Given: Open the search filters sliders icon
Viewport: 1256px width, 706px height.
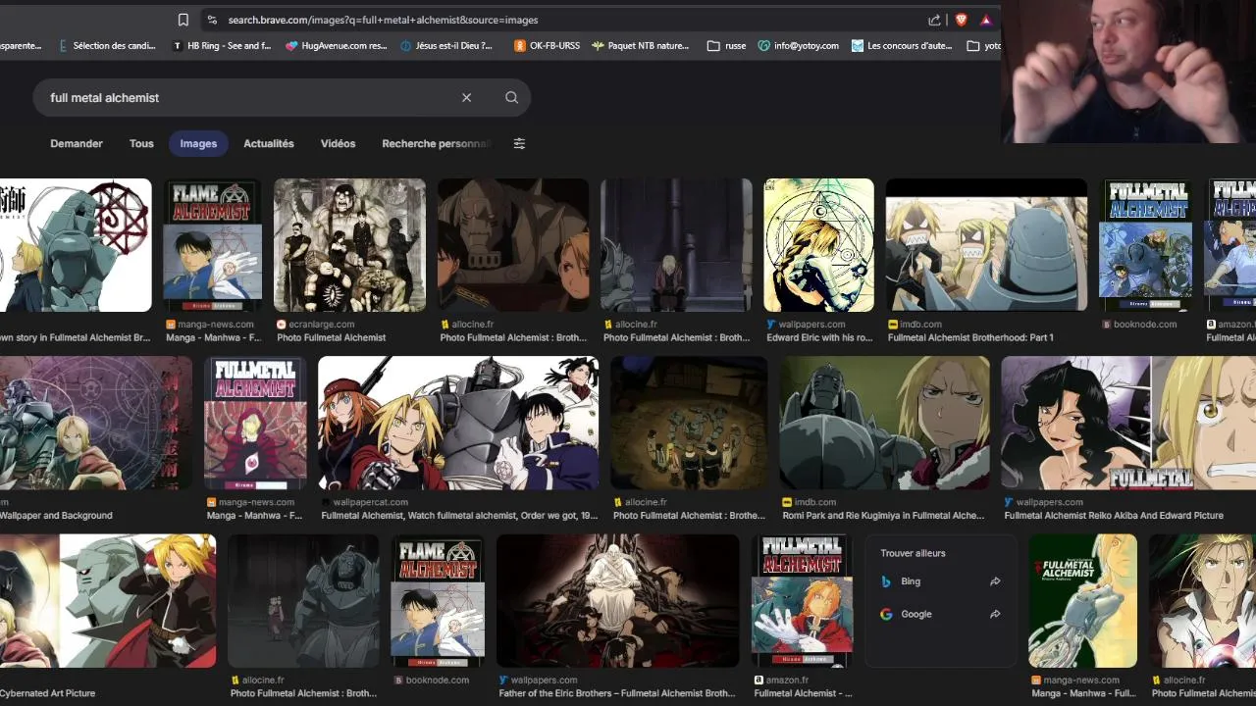Looking at the screenshot, I should click(519, 143).
